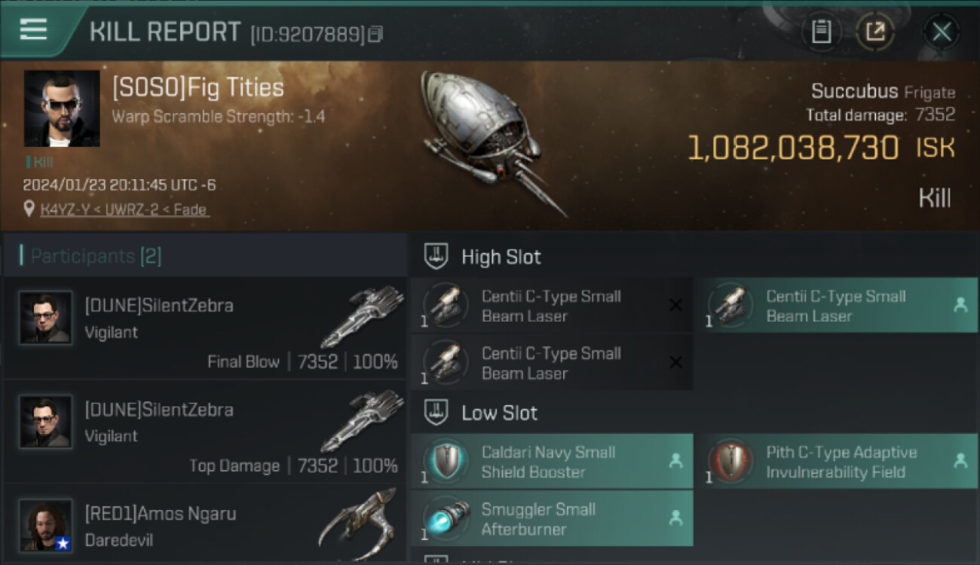Select the Smuggler Small Afterburner icon

coord(446,518)
